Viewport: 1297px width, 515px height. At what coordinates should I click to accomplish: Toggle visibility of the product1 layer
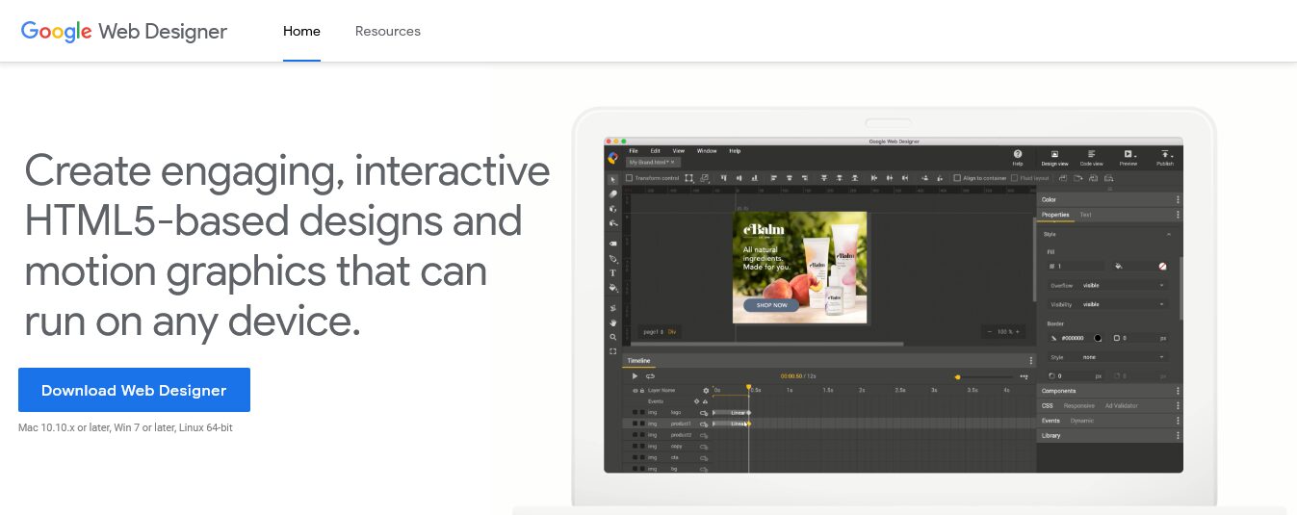coord(635,424)
